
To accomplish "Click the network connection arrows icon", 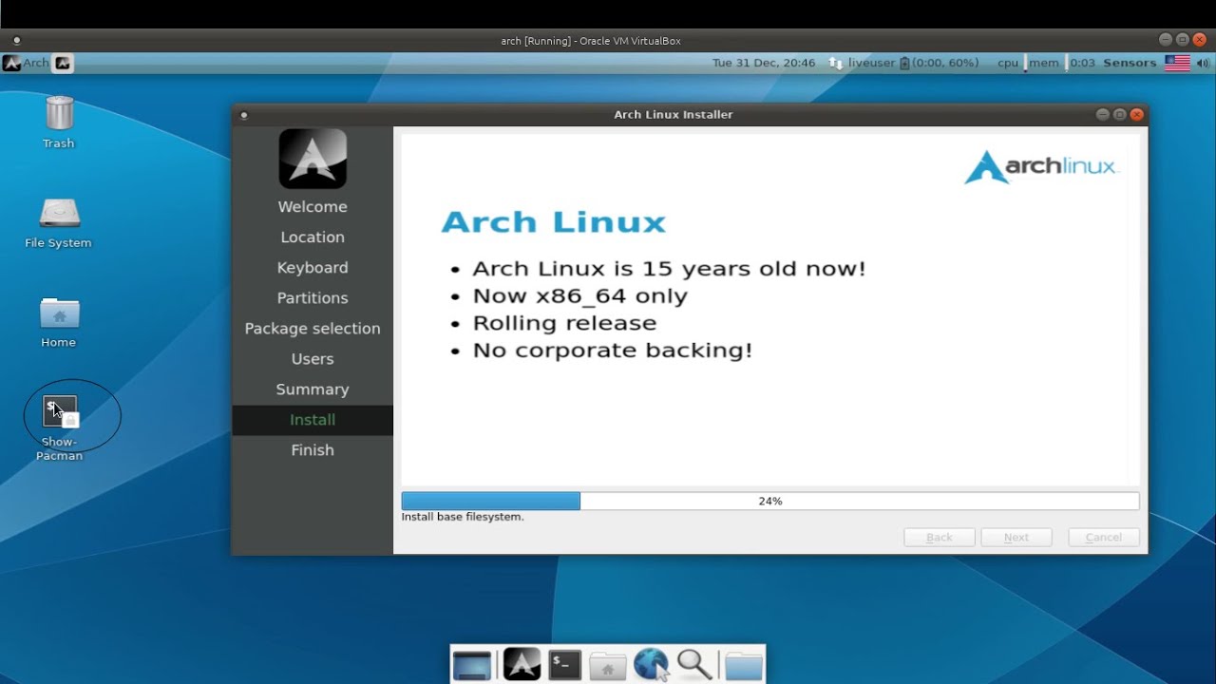I will point(835,63).
